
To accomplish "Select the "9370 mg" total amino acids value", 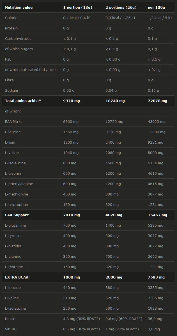I will pyautogui.click(x=72, y=101).
